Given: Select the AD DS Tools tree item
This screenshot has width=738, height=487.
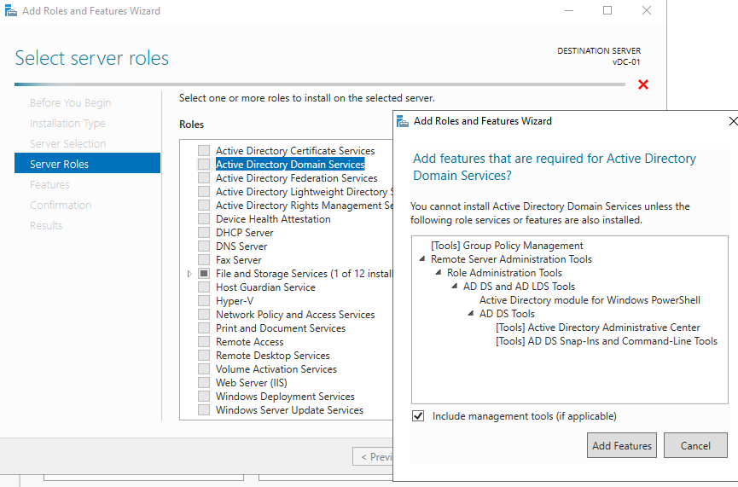Looking at the screenshot, I should click(507, 314).
